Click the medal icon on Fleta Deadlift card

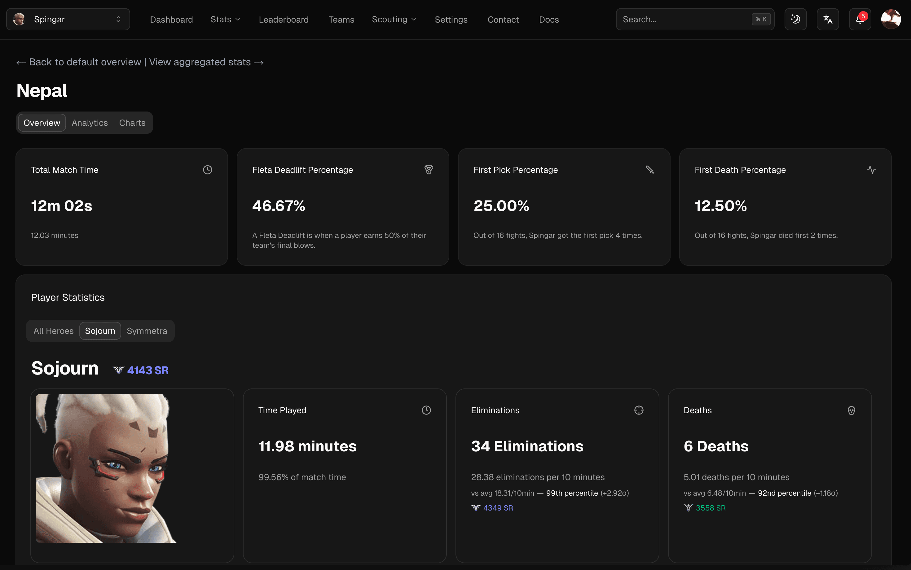429,170
